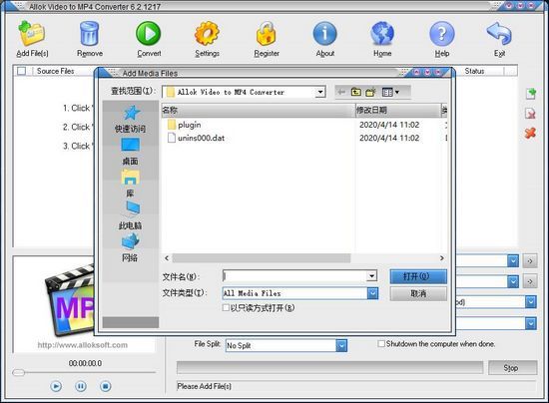Open the view menu icon in dialog

(390, 92)
